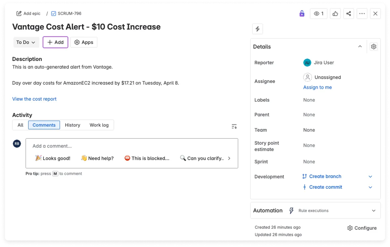The height and width of the screenshot is (247, 390).
Task: Expand the Create commit dropdown chevron
Action: click(x=370, y=187)
